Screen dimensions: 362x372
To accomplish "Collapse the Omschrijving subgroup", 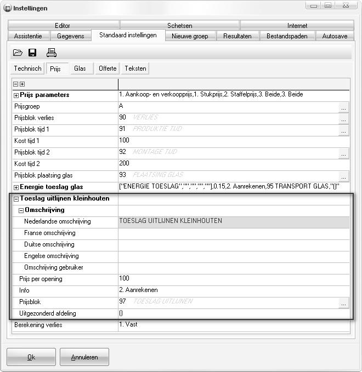I will [x=21, y=210].
